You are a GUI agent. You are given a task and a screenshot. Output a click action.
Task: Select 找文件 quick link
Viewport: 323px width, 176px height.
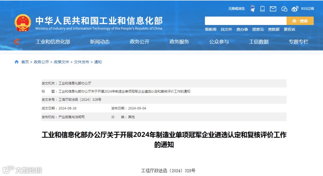coord(226,29)
